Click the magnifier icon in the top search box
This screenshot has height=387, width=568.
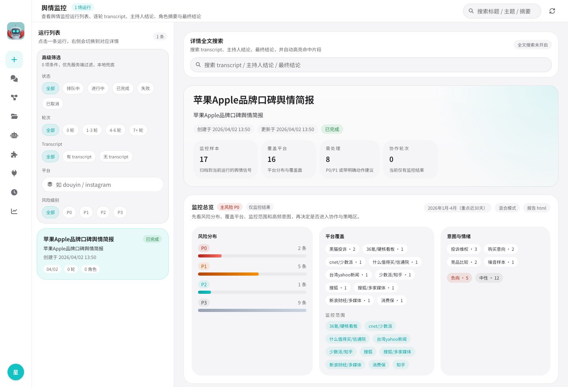(x=471, y=11)
